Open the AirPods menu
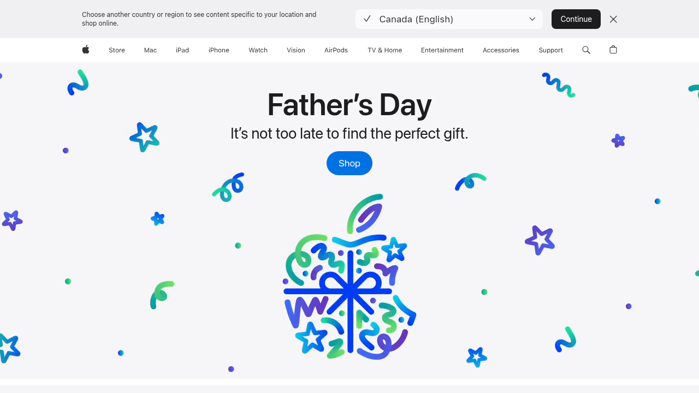This screenshot has height=393, width=699. 336,50
